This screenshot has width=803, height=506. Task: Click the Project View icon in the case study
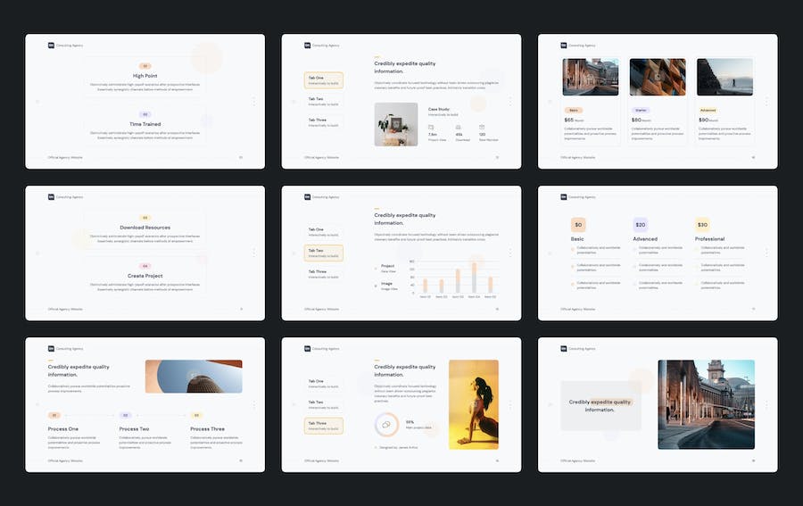[x=431, y=128]
